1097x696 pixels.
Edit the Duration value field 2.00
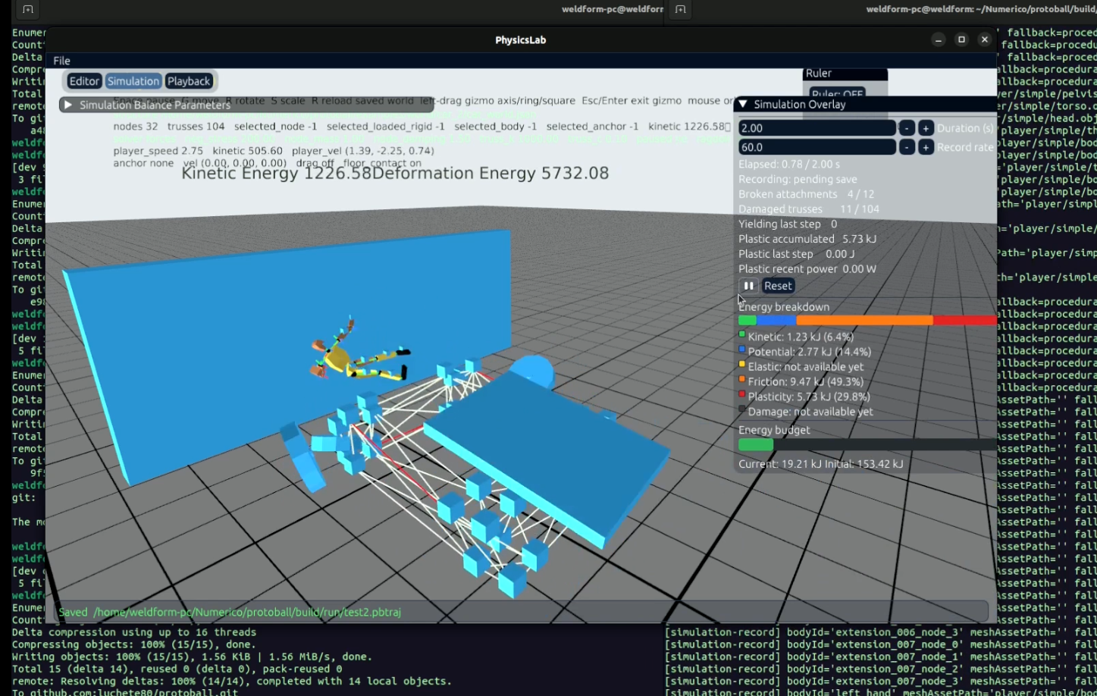coord(816,128)
